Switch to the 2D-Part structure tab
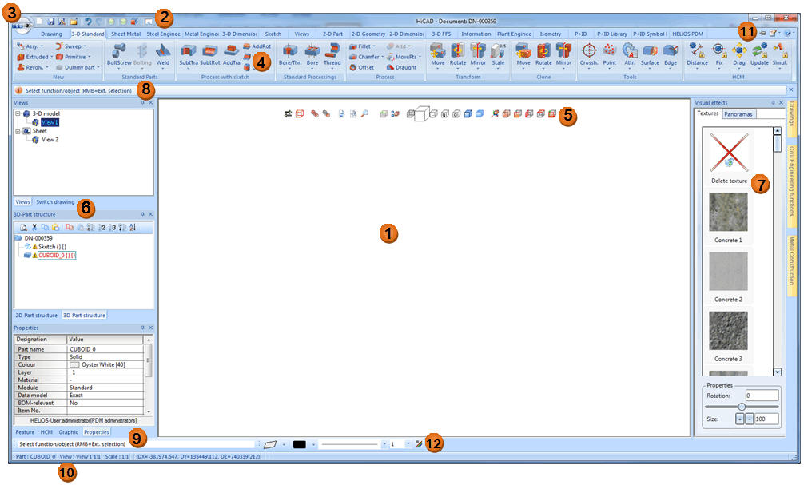The image size is (804, 485). coord(36,316)
